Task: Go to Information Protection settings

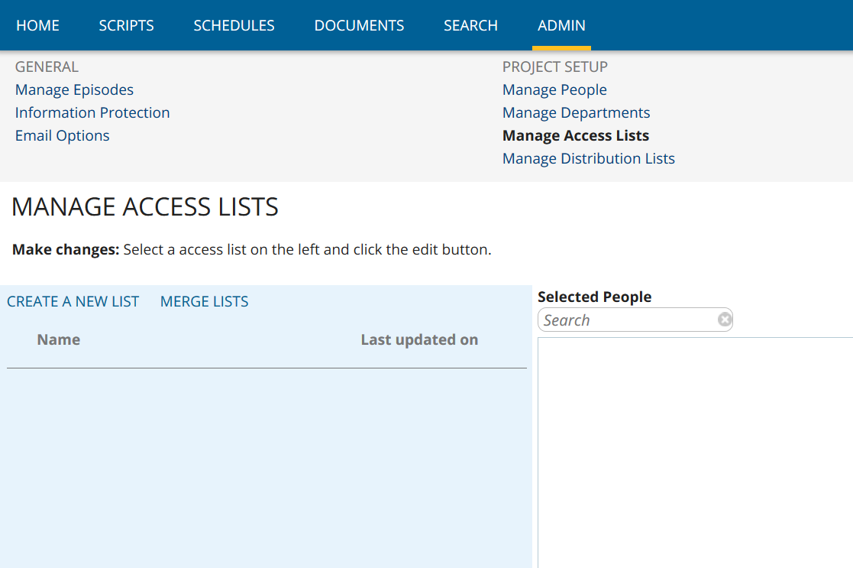Action: [x=92, y=112]
